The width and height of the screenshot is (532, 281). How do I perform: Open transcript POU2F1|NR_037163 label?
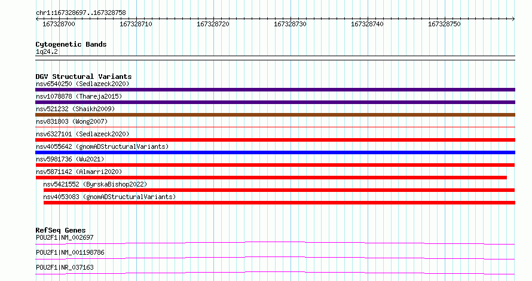[x=65, y=267]
